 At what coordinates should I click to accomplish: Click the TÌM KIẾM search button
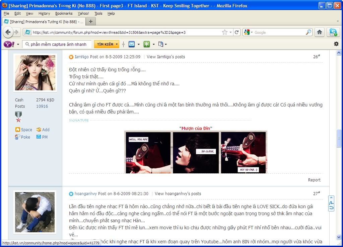105,45
